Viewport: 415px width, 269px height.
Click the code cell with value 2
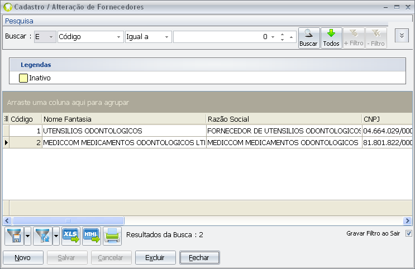click(x=25, y=142)
